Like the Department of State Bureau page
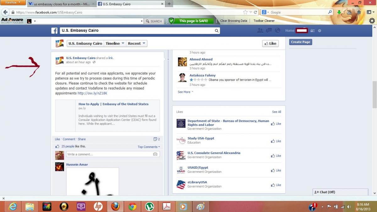This screenshot has width=377, height=212. pos(276,124)
